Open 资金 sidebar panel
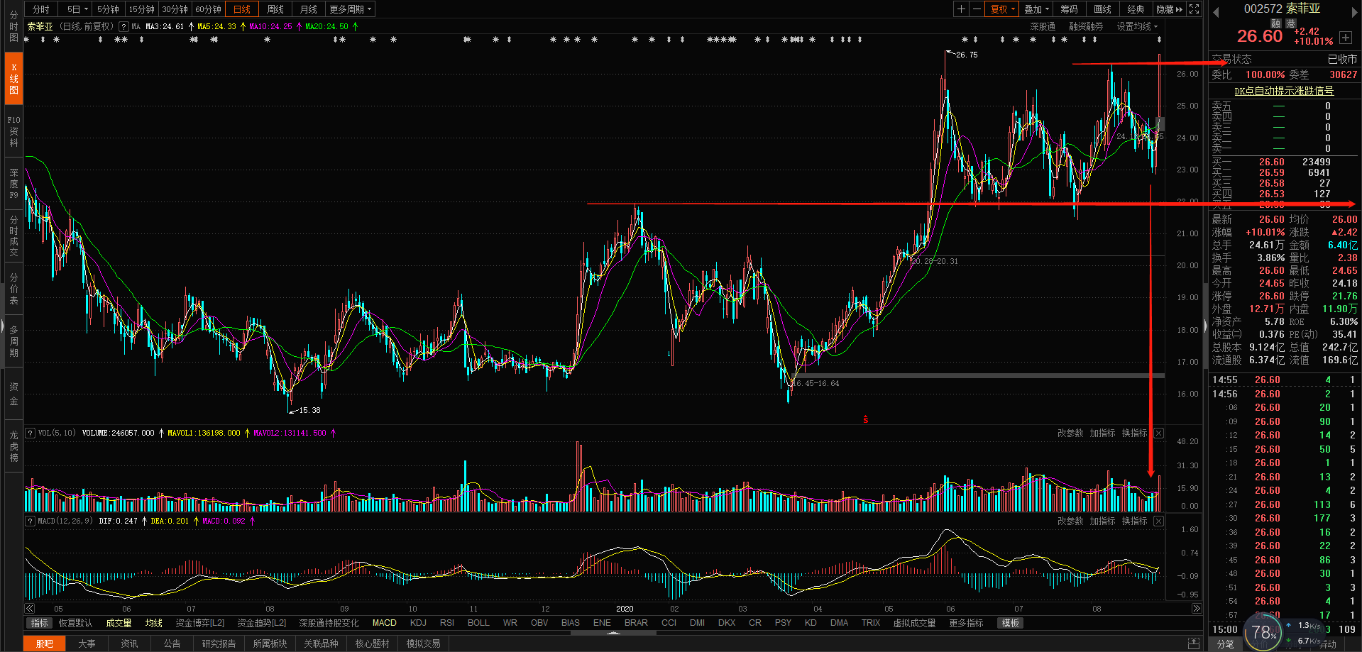The image size is (1362, 652). pos(14,394)
